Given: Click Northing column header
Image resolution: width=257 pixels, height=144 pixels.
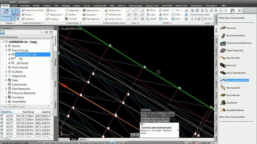Looking at the screenshot, I should (x=28, y=112).
